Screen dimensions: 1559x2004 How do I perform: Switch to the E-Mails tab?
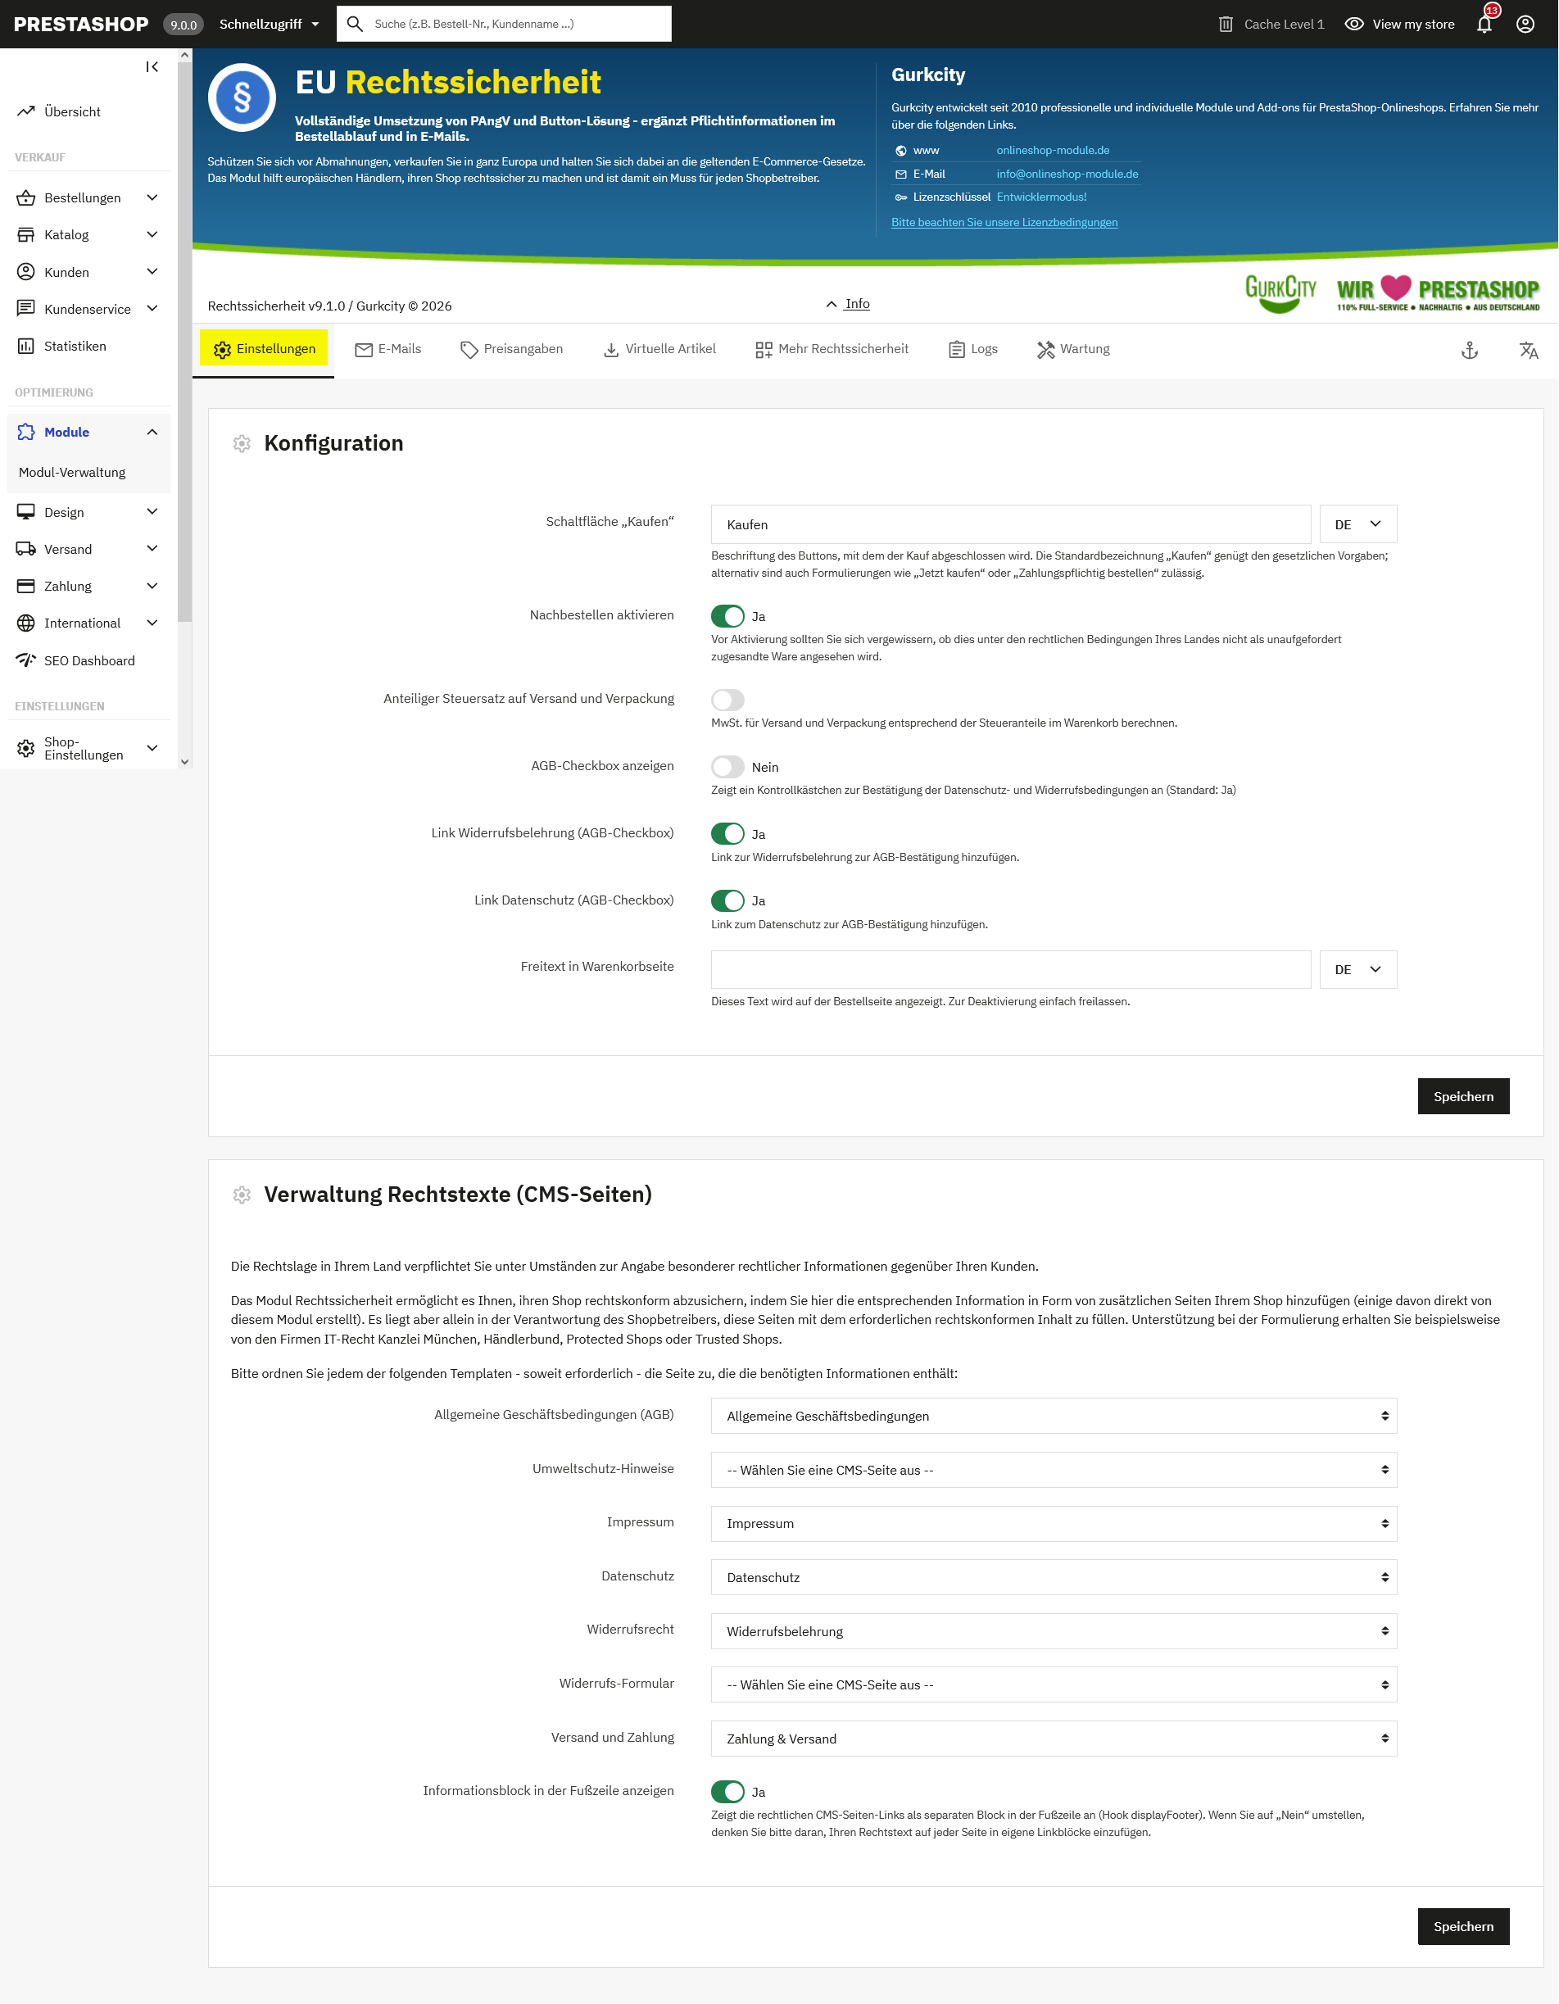coord(388,349)
